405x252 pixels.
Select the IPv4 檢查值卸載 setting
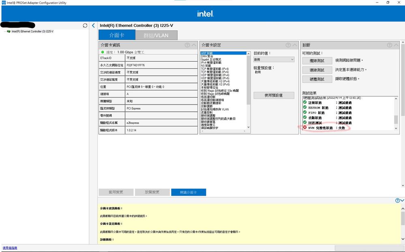tap(211, 62)
